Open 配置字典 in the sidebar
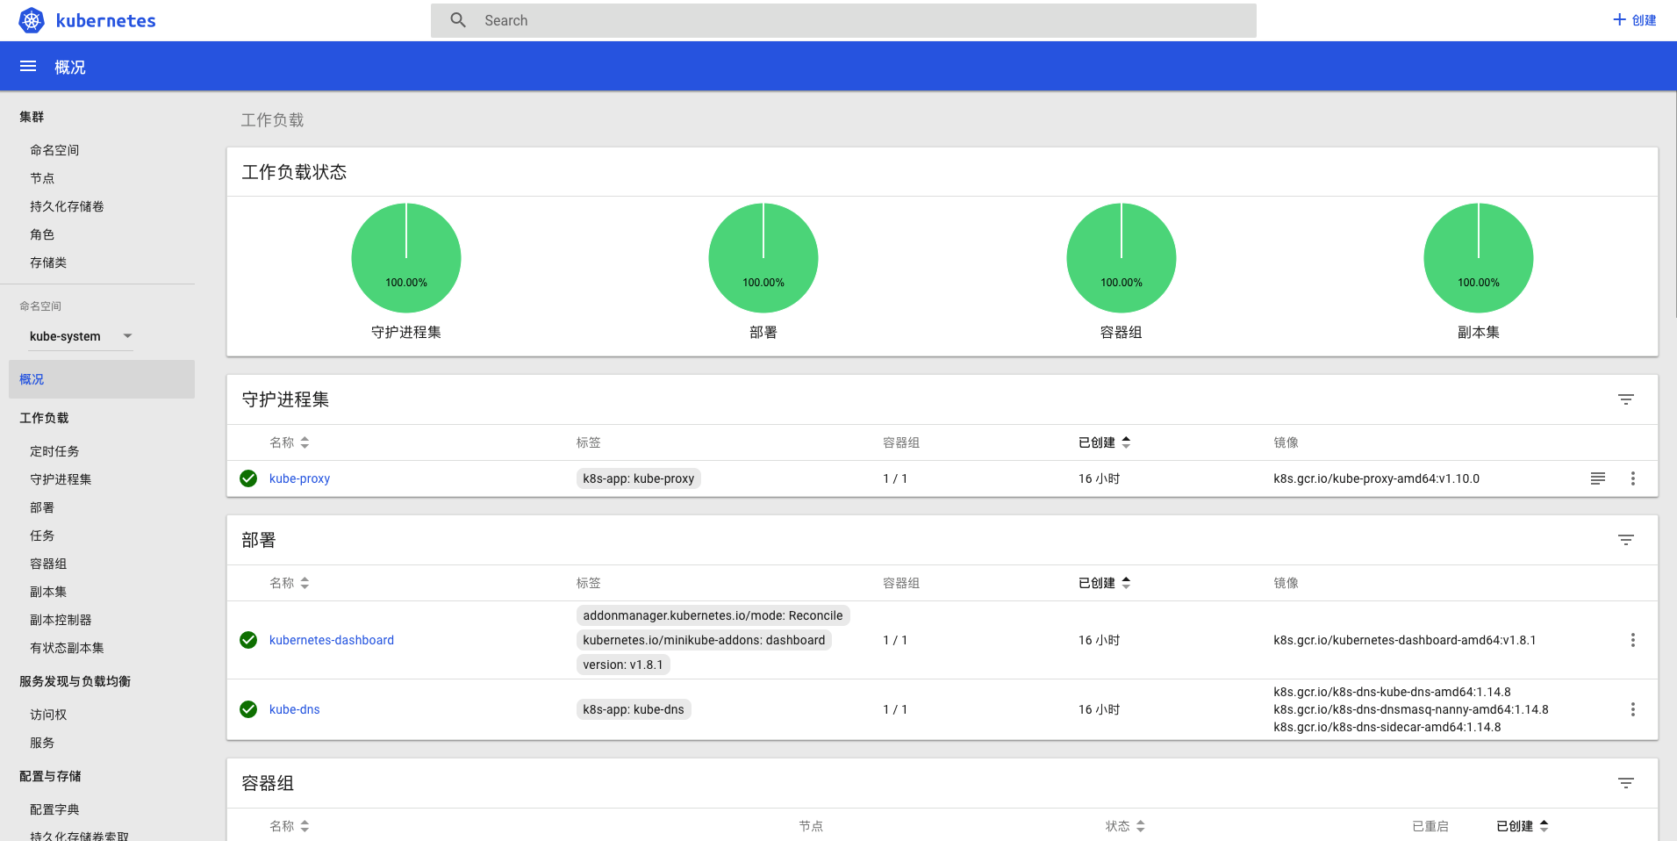The image size is (1677, 841). click(54, 809)
